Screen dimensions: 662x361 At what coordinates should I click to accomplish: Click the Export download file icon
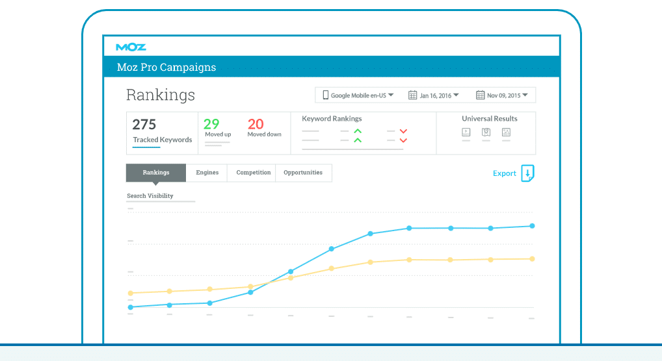(x=528, y=173)
